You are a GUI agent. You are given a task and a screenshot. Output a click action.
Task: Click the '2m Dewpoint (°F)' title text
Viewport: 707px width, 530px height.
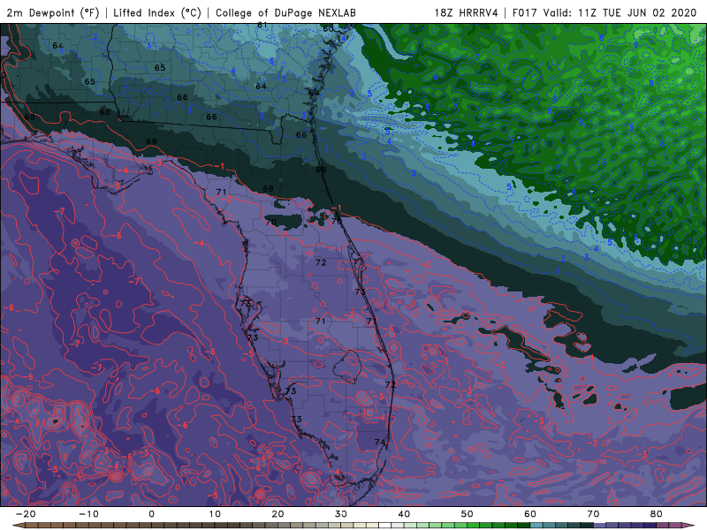tap(53, 13)
